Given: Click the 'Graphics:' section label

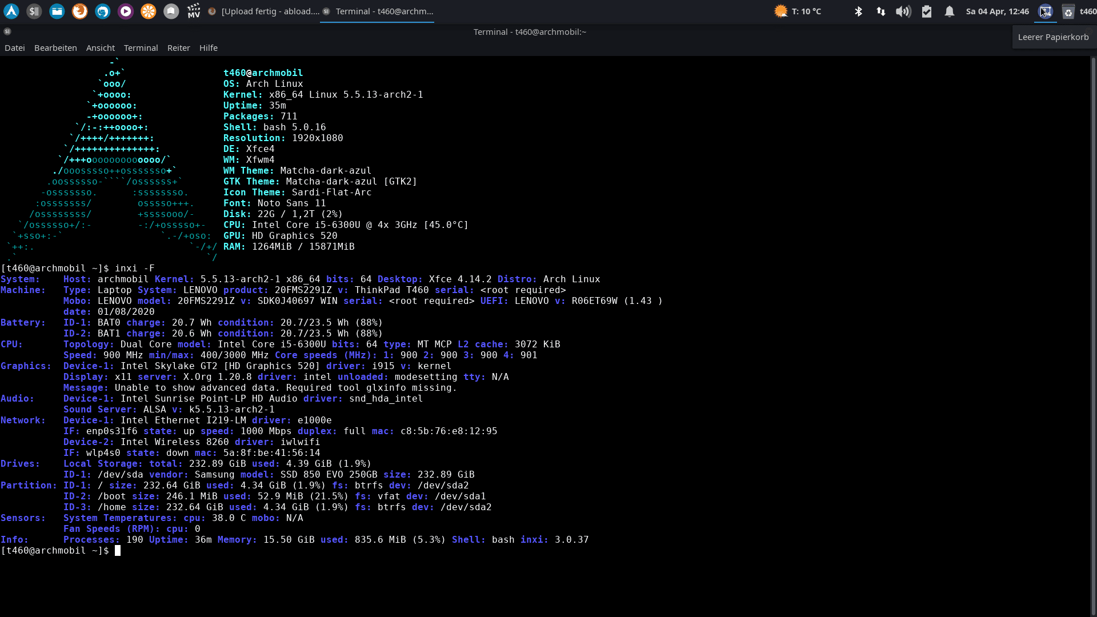Looking at the screenshot, I should tap(26, 366).
